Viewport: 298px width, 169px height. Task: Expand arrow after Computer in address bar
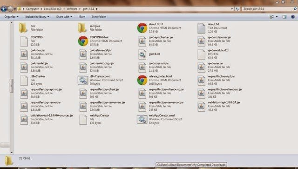pos(41,9)
